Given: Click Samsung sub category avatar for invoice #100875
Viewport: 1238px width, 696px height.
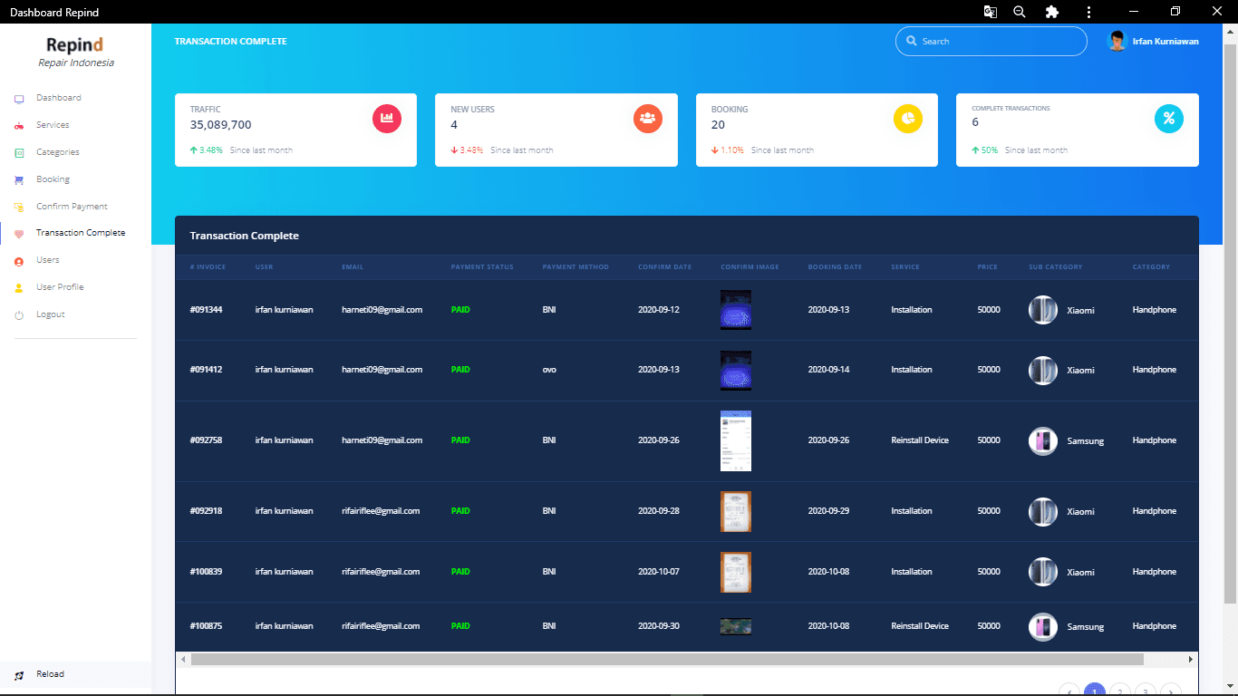Looking at the screenshot, I should tap(1043, 627).
